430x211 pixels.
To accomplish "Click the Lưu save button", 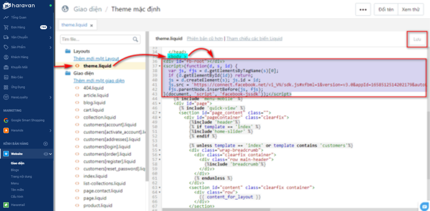I will 417,39.
